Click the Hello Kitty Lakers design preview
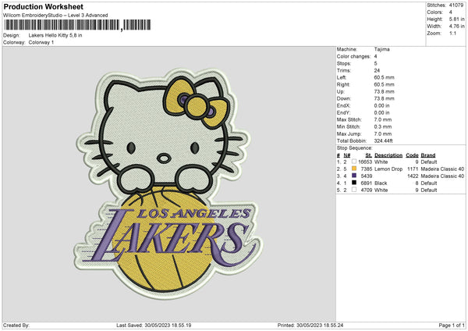Viewport: 468px width, 331px height. click(x=168, y=183)
